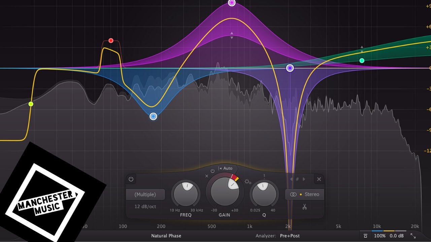Click the FREQ knob

(186, 194)
